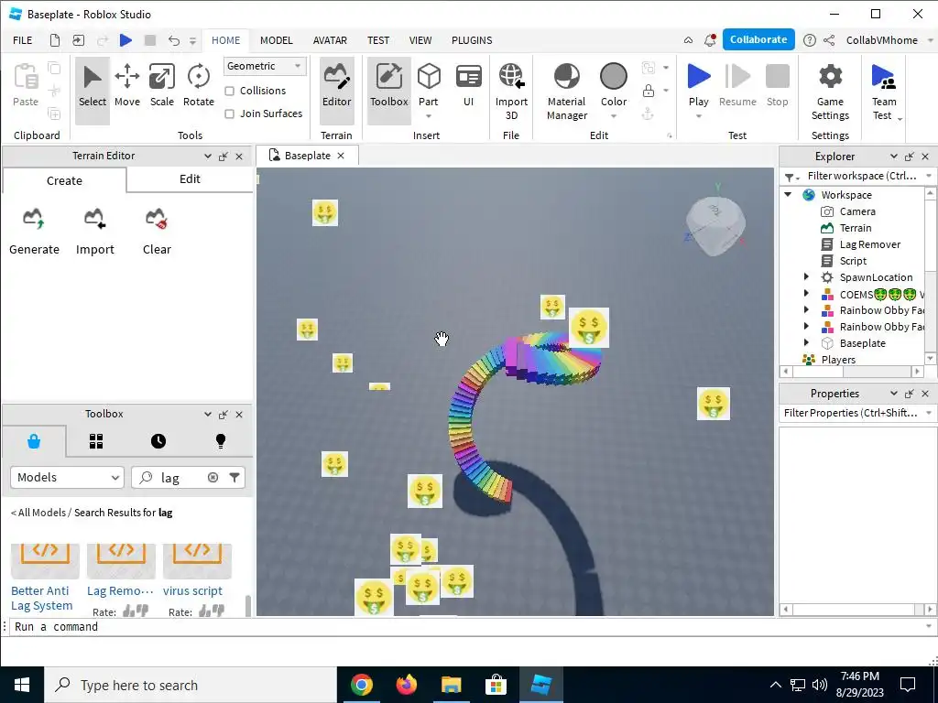Open the notifications bell
Image resolution: width=938 pixels, height=703 pixels.
coord(710,40)
